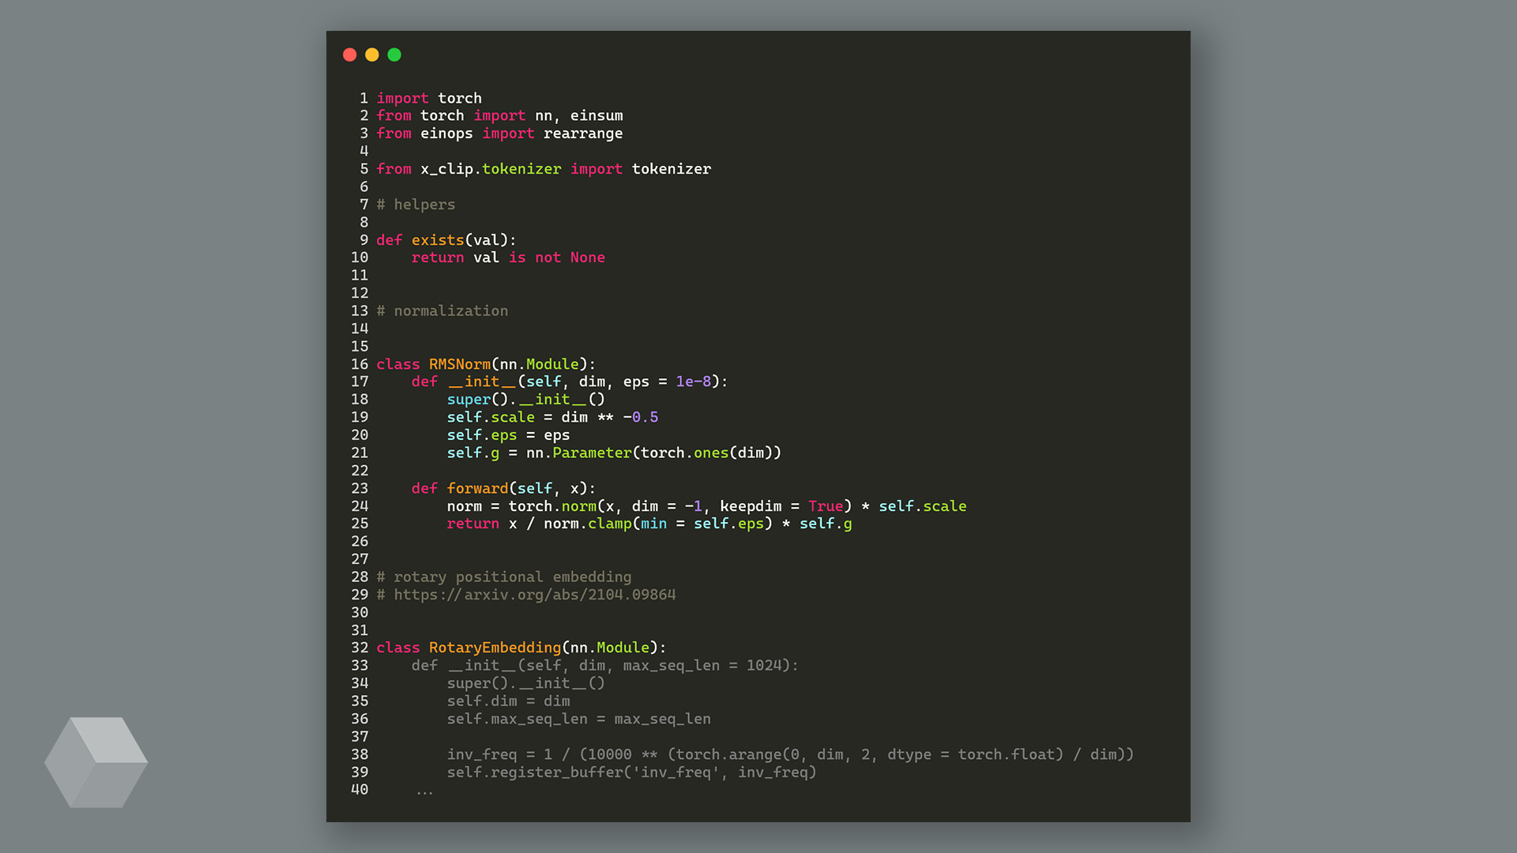Click 'inv_freq = 1 /' on line 38
Viewport: 1517px width, 853px height.
click(x=508, y=754)
